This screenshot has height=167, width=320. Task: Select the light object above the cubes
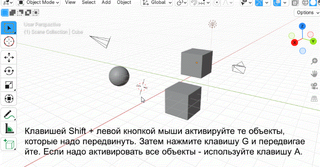pyautogui.click(x=212, y=24)
